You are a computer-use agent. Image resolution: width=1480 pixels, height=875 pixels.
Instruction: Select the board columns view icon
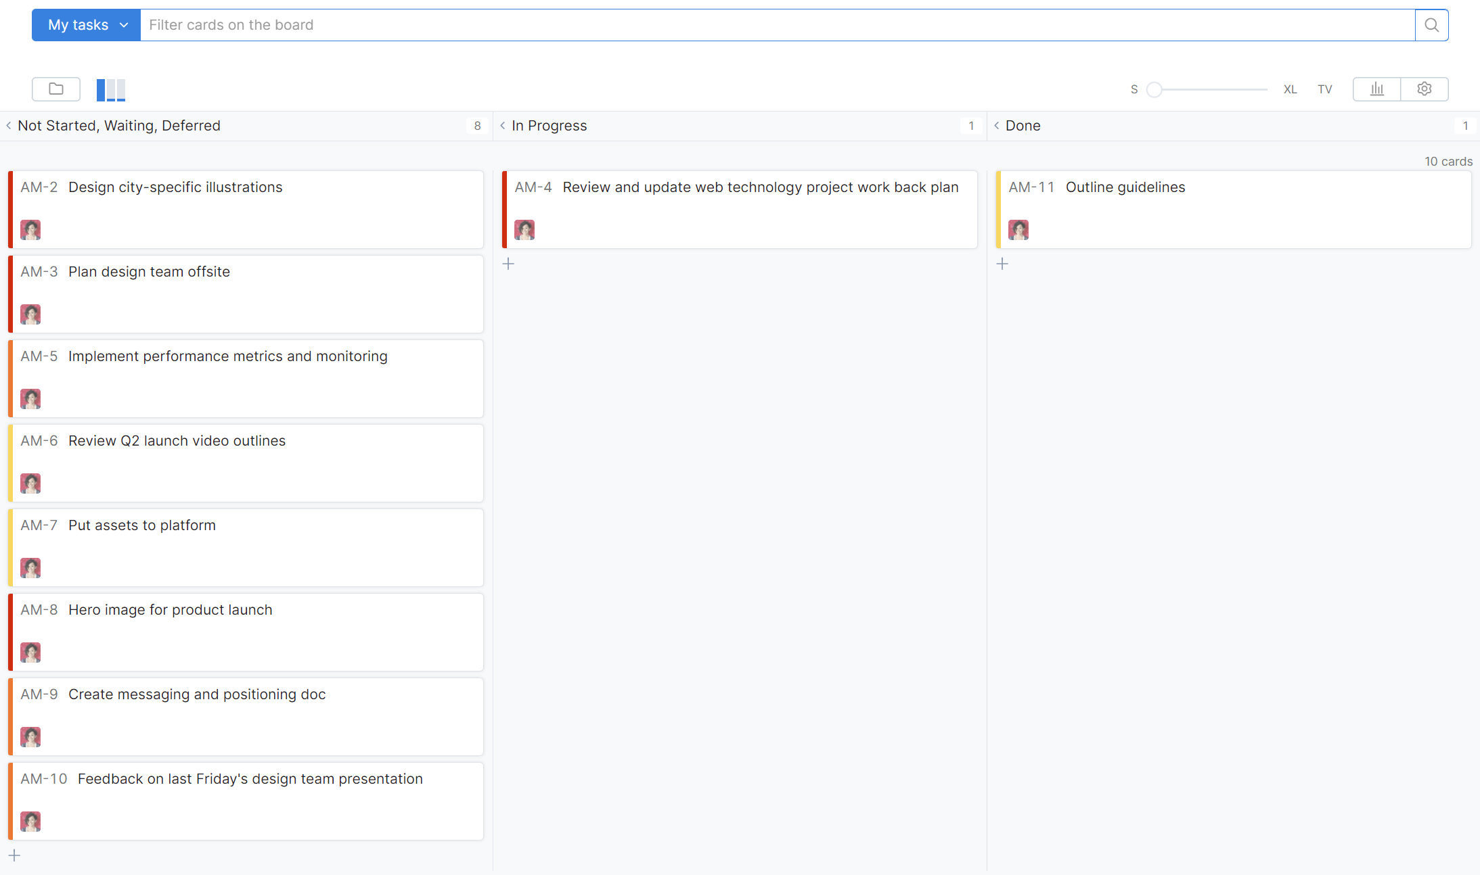[x=111, y=89]
